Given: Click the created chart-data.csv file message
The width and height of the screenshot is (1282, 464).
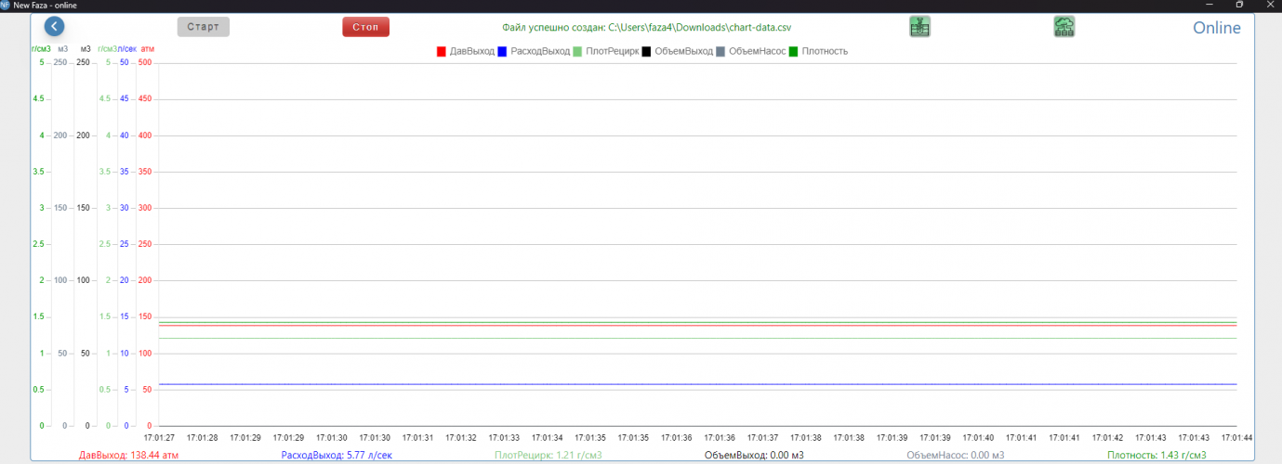Looking at the screenshot, I should [x=646, y=28].
